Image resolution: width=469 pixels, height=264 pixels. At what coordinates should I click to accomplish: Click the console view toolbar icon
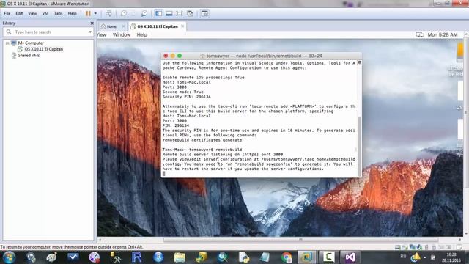pyautogui.click(x=204, y=13)
